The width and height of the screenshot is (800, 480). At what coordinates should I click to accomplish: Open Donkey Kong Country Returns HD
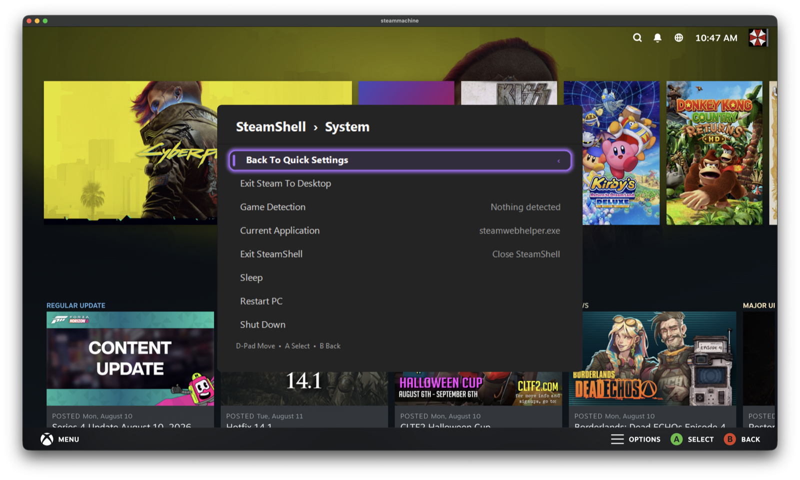pos(714,153)
